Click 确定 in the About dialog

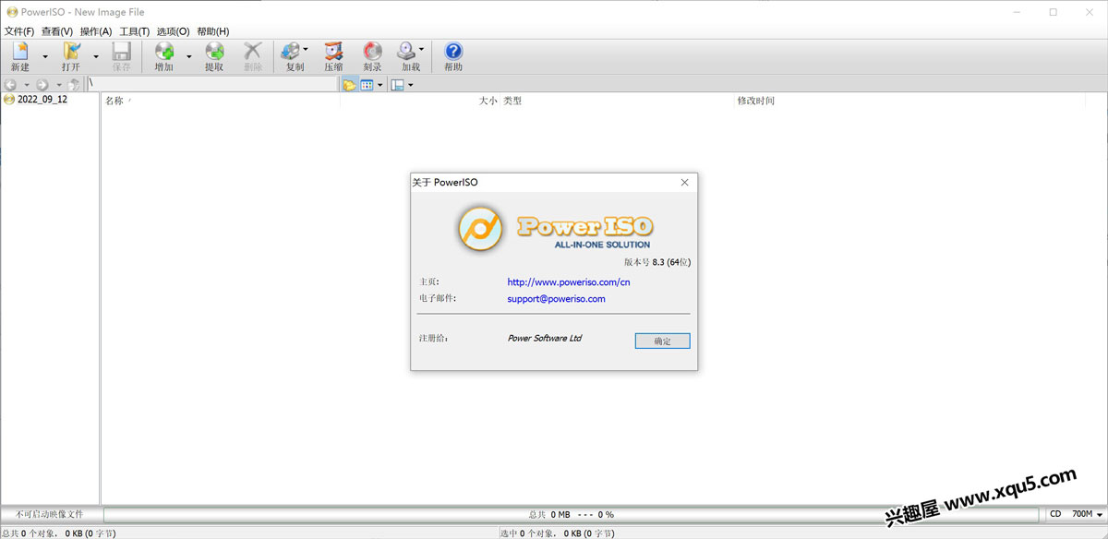(662, 341)
